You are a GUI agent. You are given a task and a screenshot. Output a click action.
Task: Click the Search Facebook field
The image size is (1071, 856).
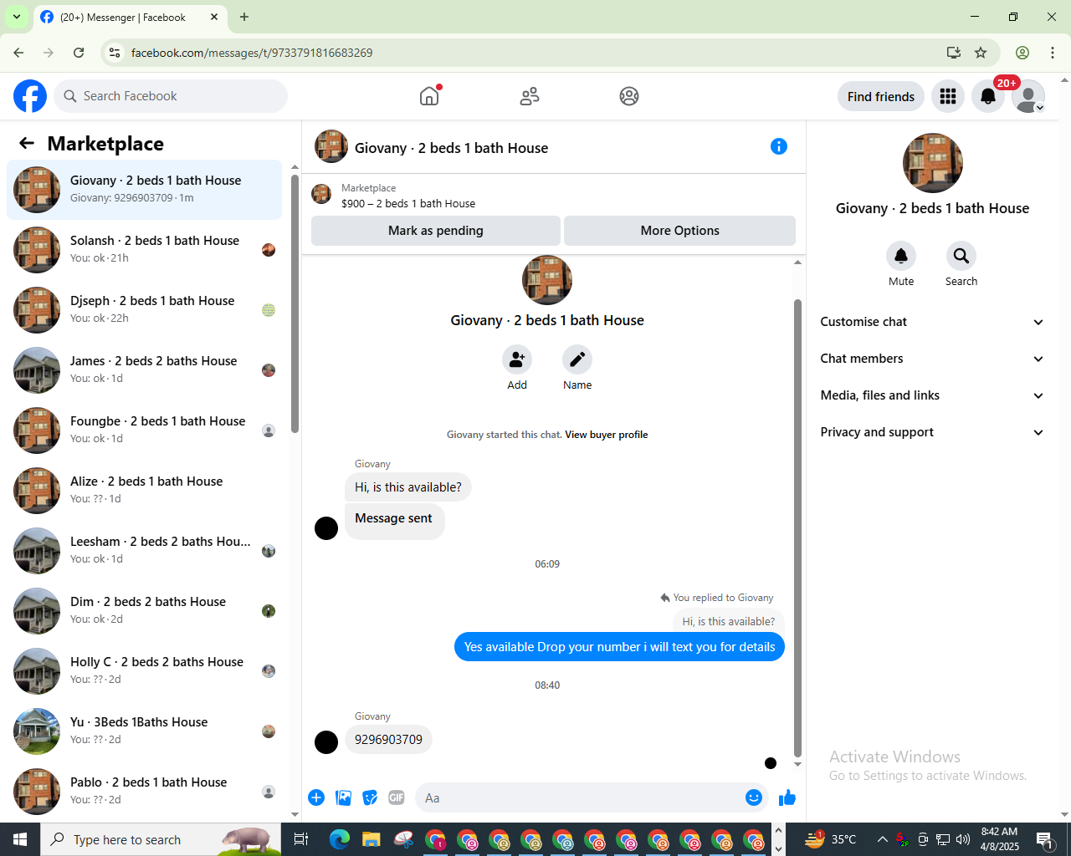click(x=171, y=96)
